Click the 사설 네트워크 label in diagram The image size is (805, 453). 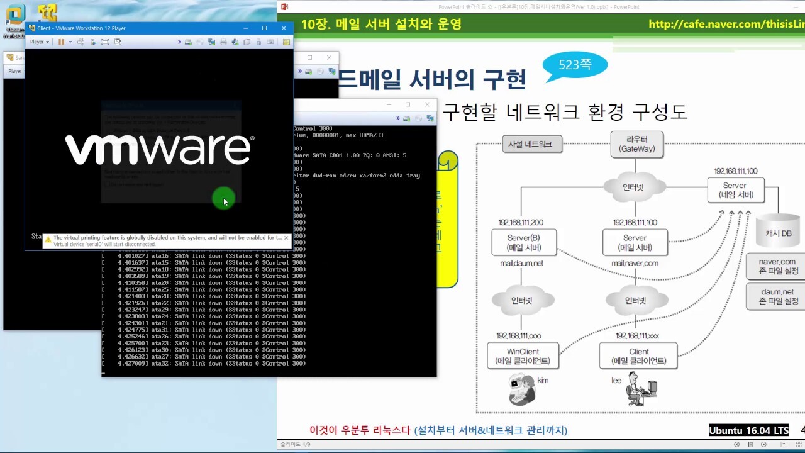[x=531, y=144]
